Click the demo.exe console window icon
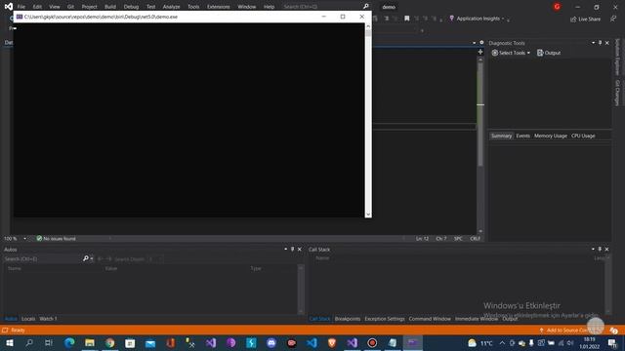The width and height of the screenshot is (625, 351). pos(20,17)
